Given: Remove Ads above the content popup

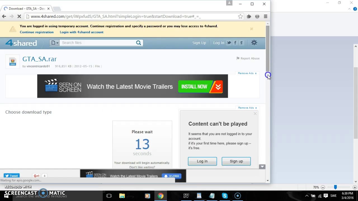Looking at the screenshot, I should point(247,108).
